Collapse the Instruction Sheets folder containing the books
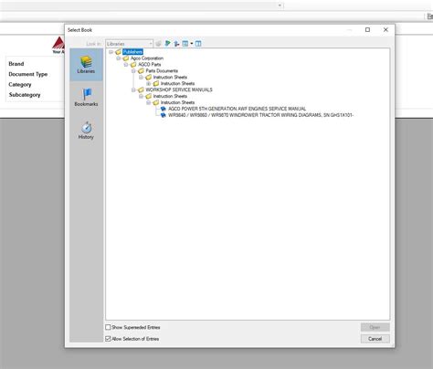 pos(149,102)
